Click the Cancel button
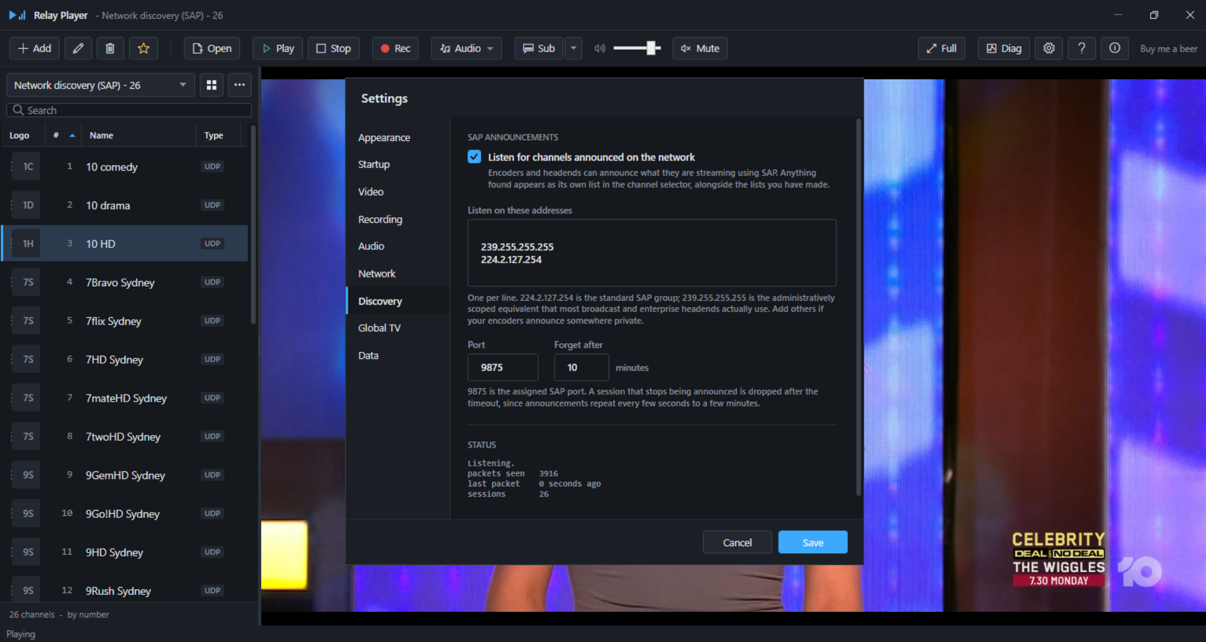The height and width of the screenshot is (642, 1206). (x=737, y=543)
